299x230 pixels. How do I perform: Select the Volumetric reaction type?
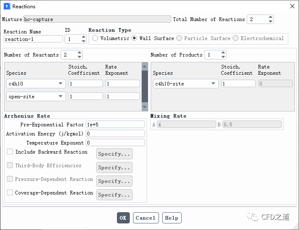click(x=95, y=38)
